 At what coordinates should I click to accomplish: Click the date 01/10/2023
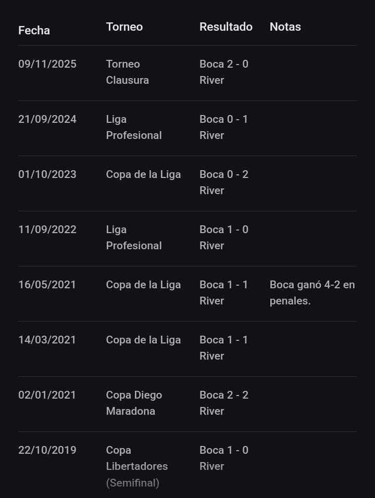click(47, 174)
